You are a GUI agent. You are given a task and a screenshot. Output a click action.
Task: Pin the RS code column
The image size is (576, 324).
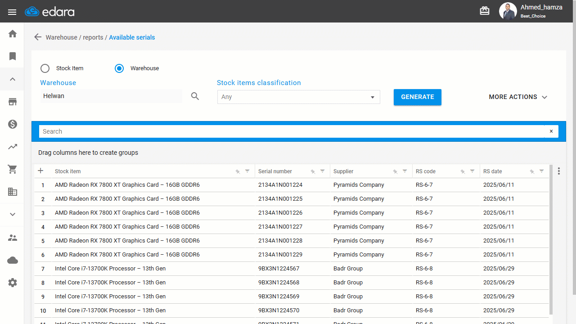pyautogui.click(x=463, y=171)
